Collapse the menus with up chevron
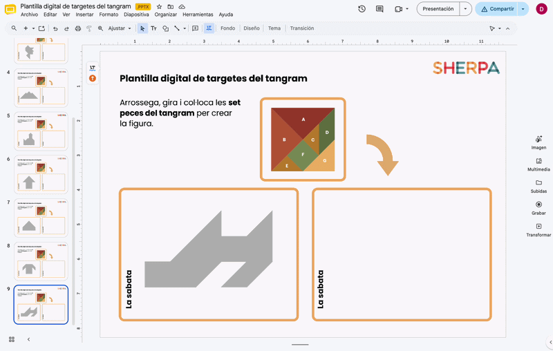Screen dimensions: 553x351 pyautogui.click(x=508, y=28)
